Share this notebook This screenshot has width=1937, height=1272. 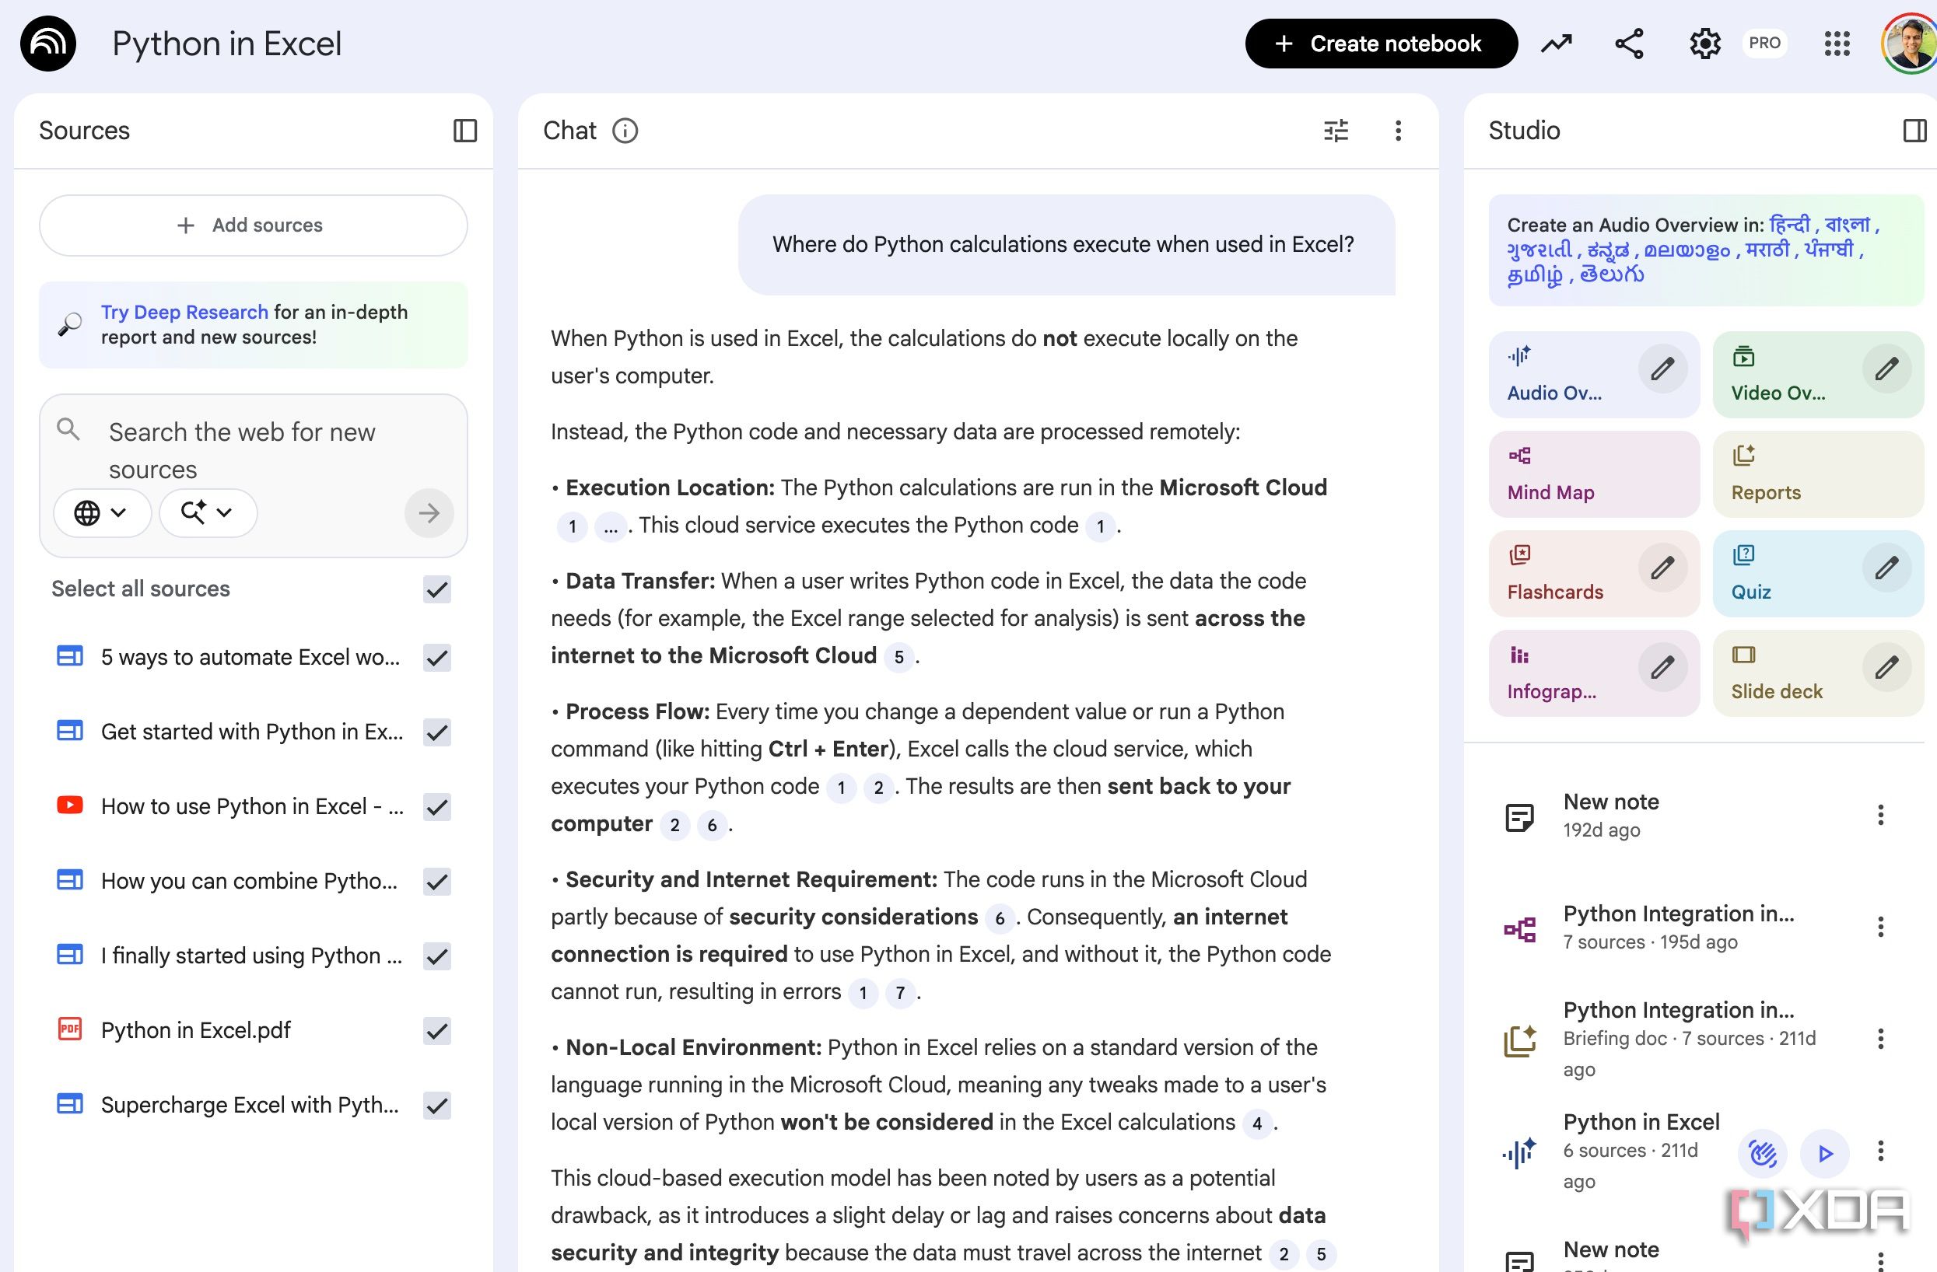coord(1630,44)
